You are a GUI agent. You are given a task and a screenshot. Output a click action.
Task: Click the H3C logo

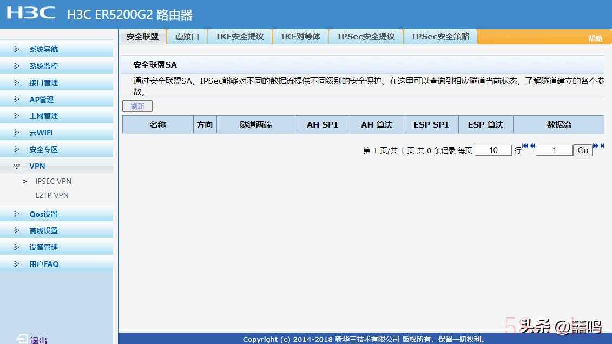pos(31,13)
